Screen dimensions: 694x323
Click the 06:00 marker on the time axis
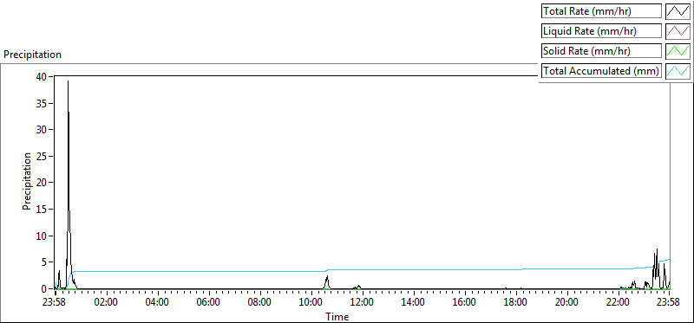click(x=208, y=302)
